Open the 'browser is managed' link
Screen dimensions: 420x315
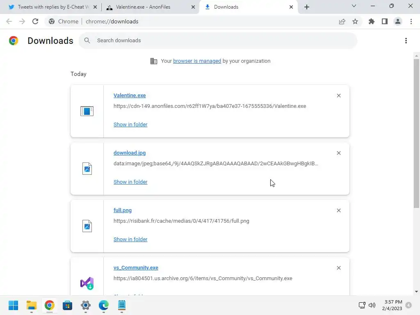(197, 61)
